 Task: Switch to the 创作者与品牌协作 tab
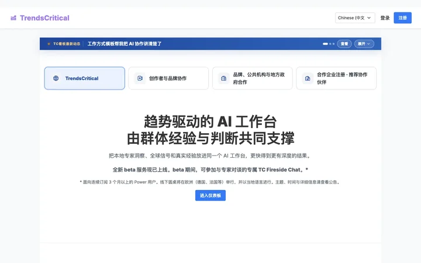pos(168,78)
